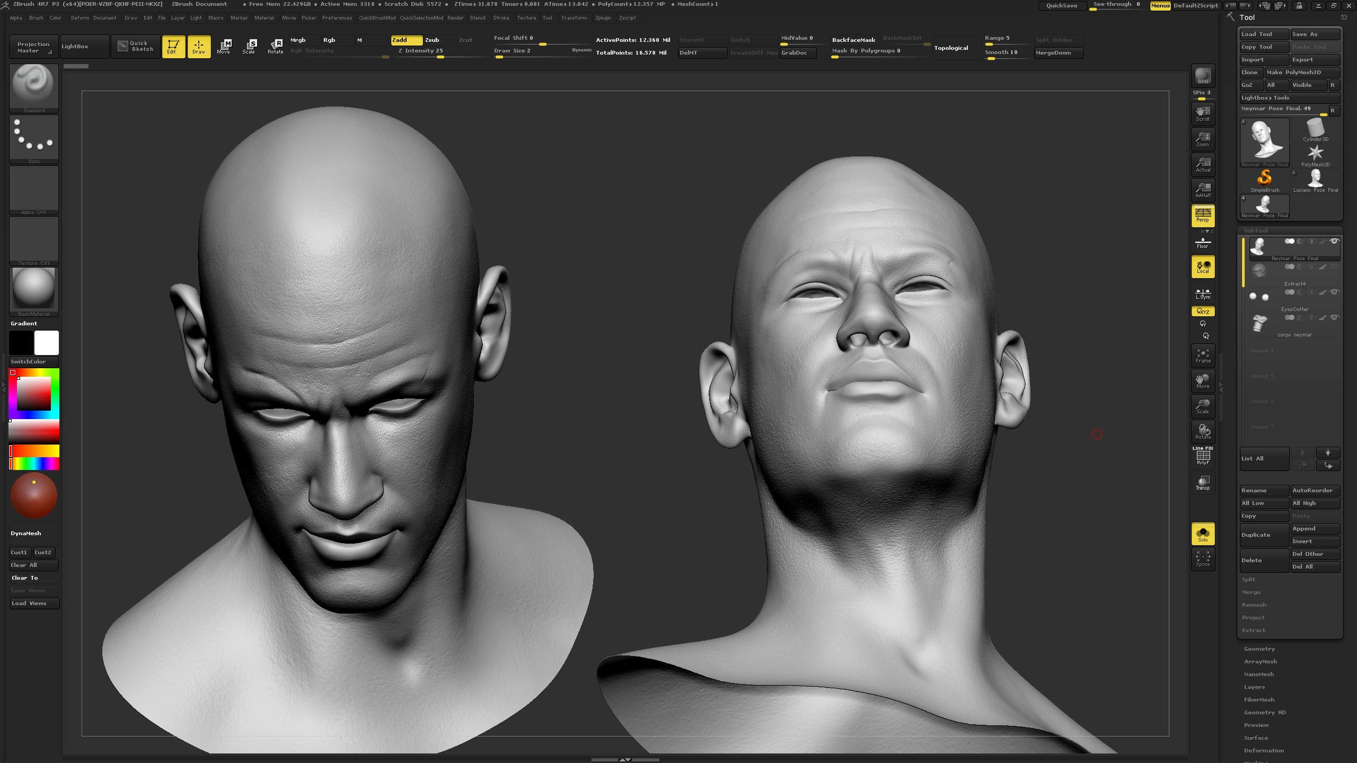Image resolution: width=1357 pixels, height=763 pixels.
Task: Set canvas to AAHalf size
Action: coord(1203,190)
